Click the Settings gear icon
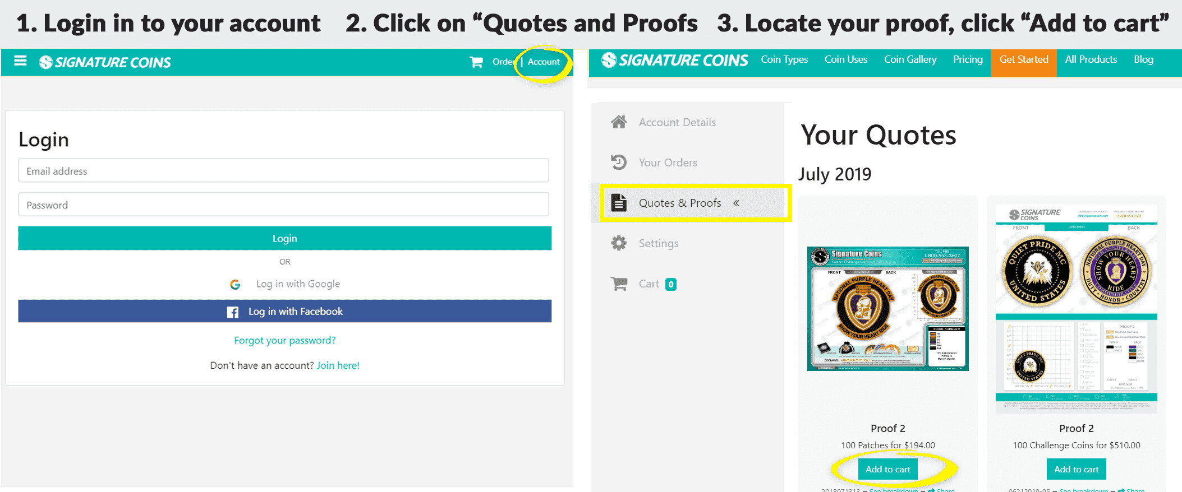The height and width of the screenshot is (492, 1182). (619, 243)
